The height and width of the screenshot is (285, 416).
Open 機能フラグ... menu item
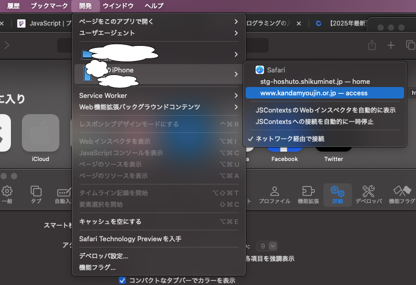[x=159, y=267]
